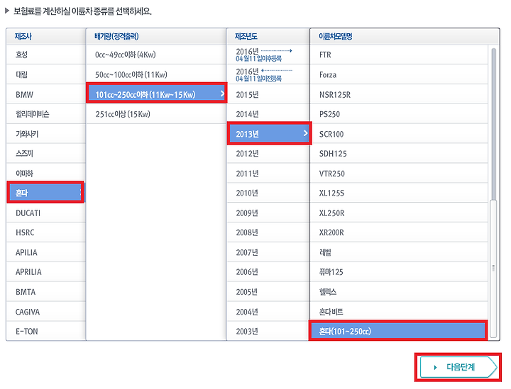Pick E-TON manufacturer

coord(46,331)
